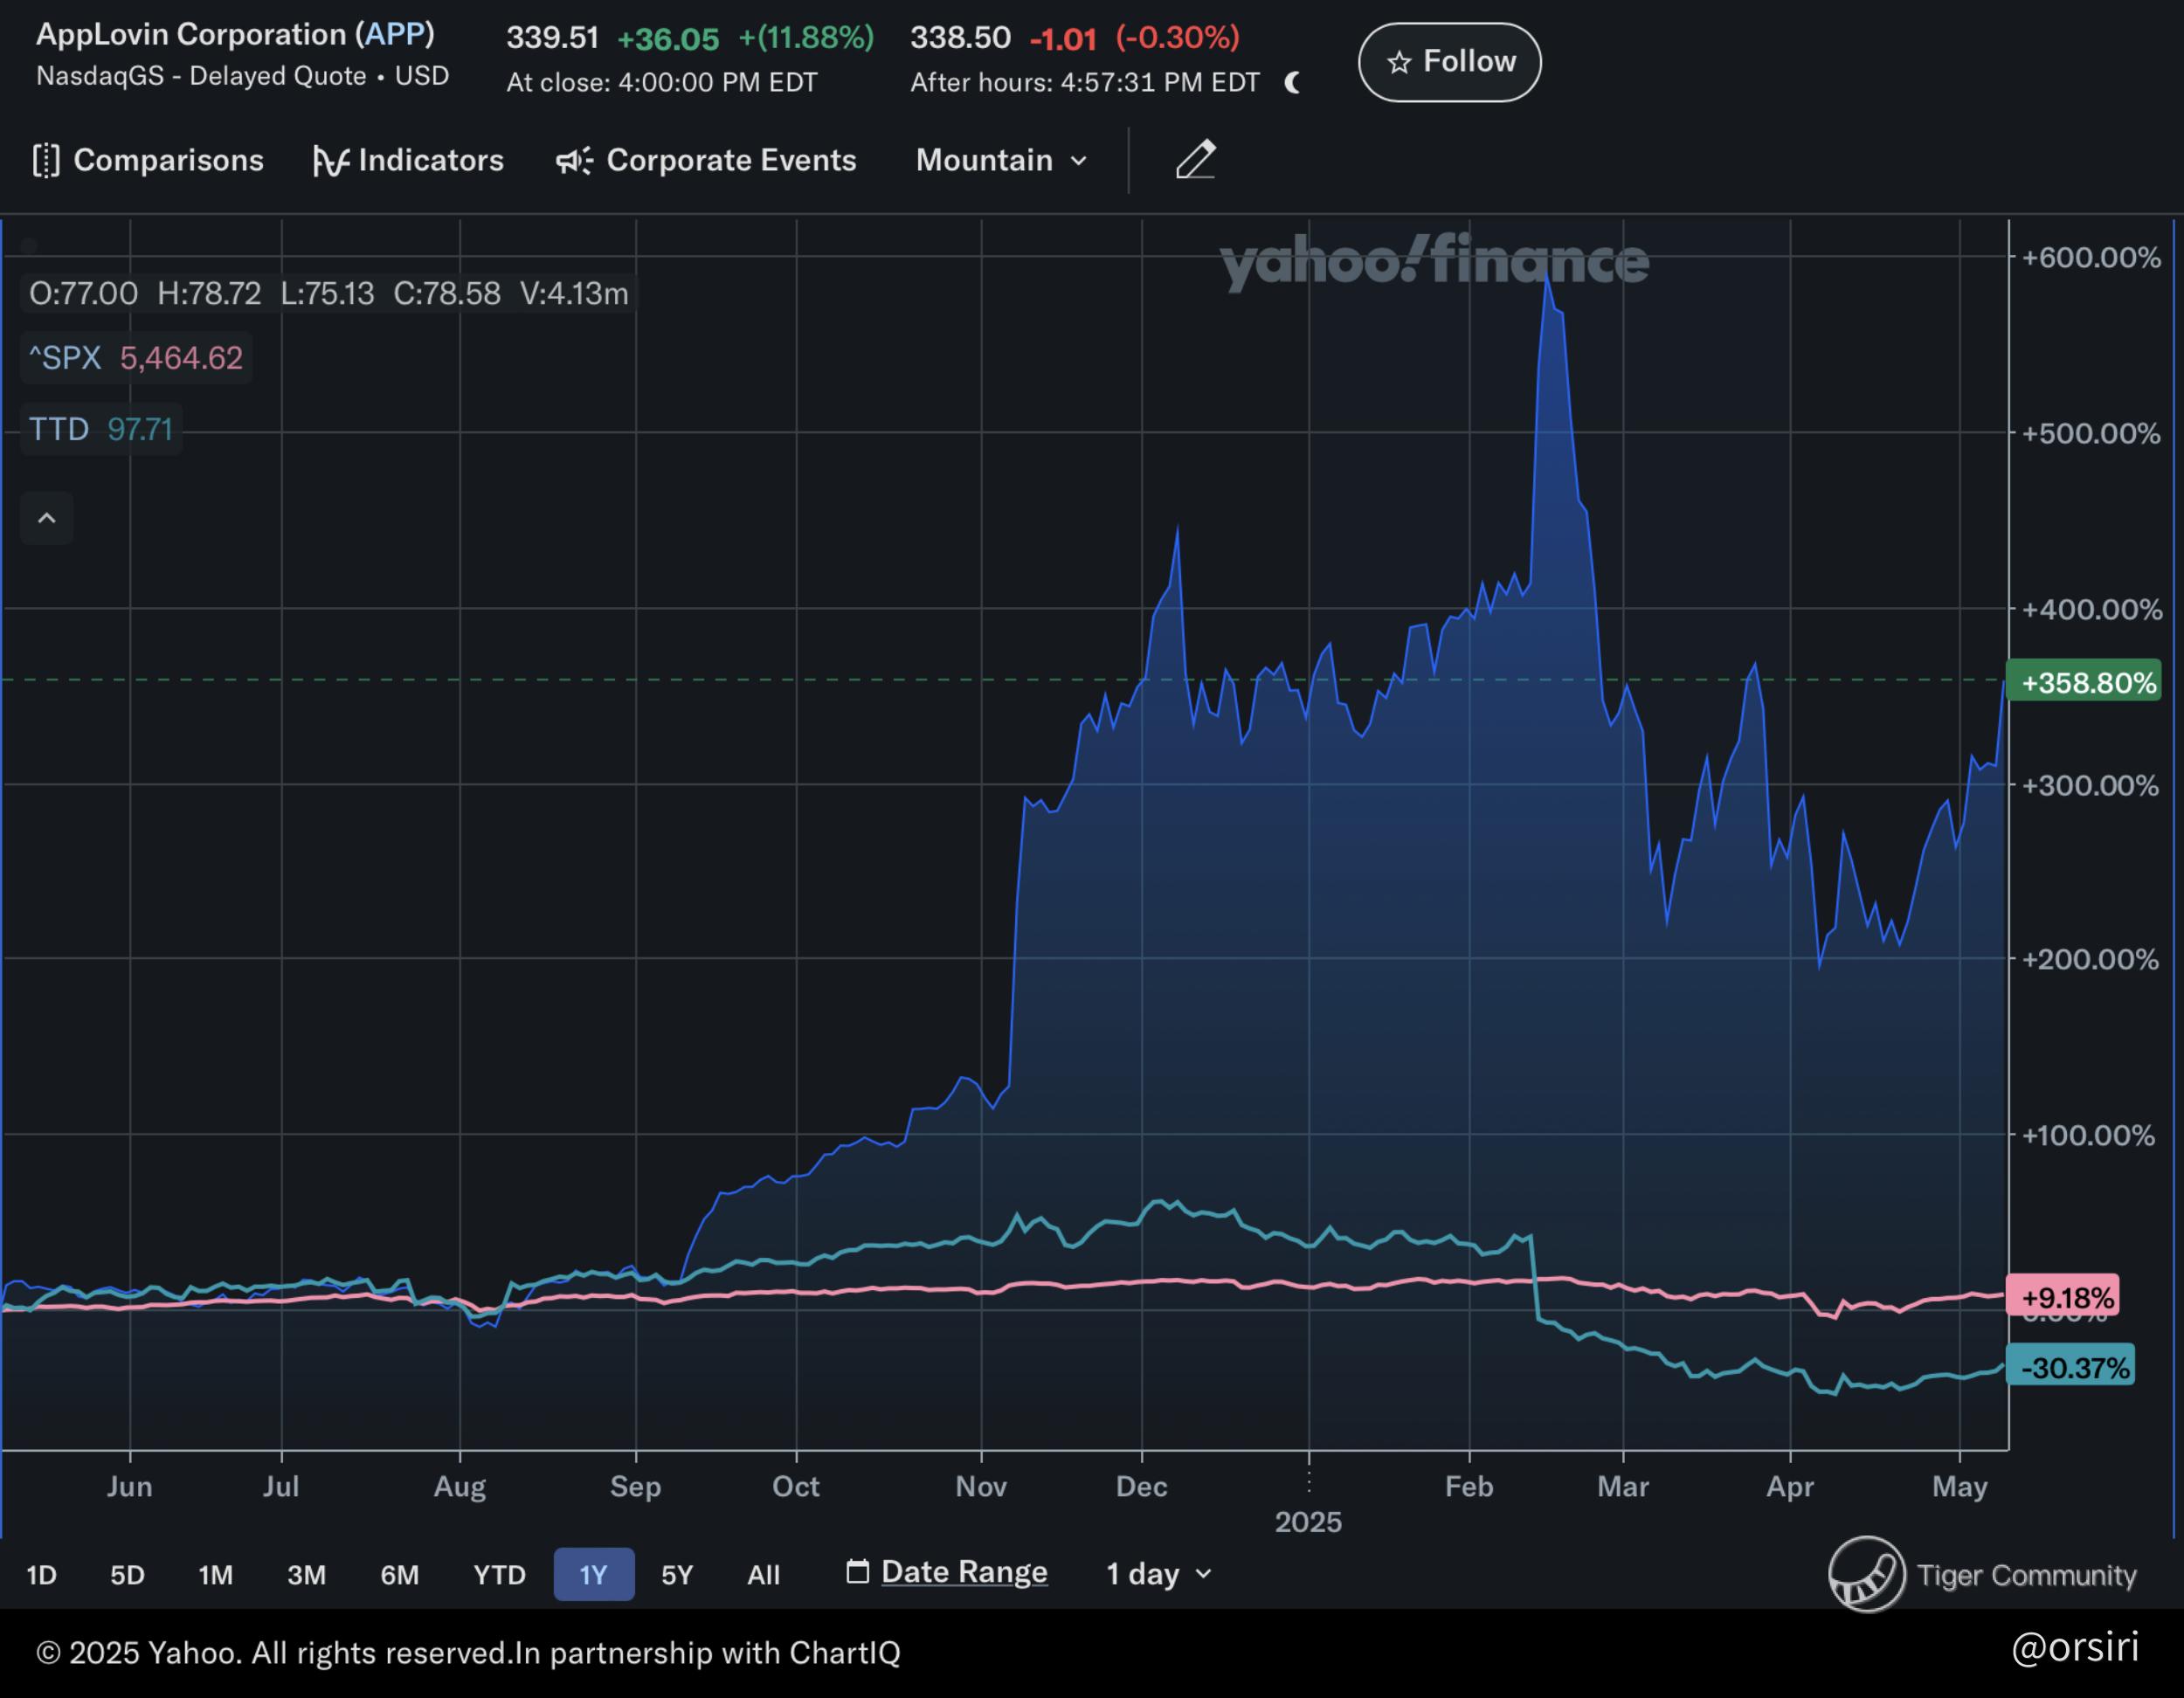The width and height of the screenshot is (2184, 1698).
Task: Click the Comparisons icon
Action: pos(46,160)
